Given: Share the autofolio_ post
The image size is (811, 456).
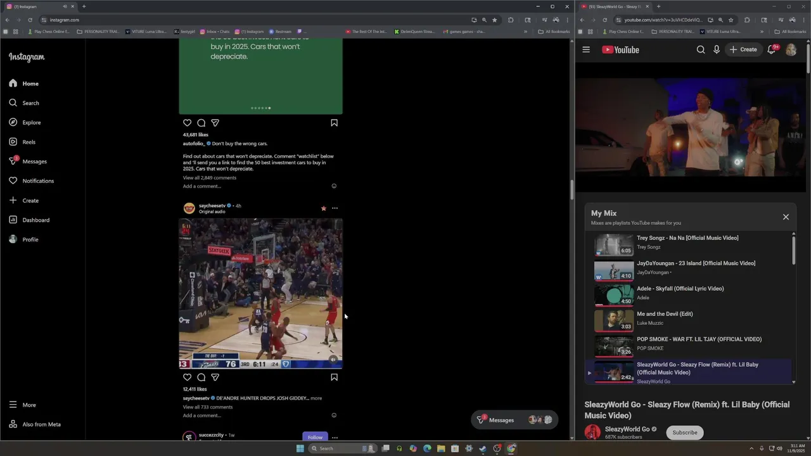Looking at the screenshot, I should point(215,123).
